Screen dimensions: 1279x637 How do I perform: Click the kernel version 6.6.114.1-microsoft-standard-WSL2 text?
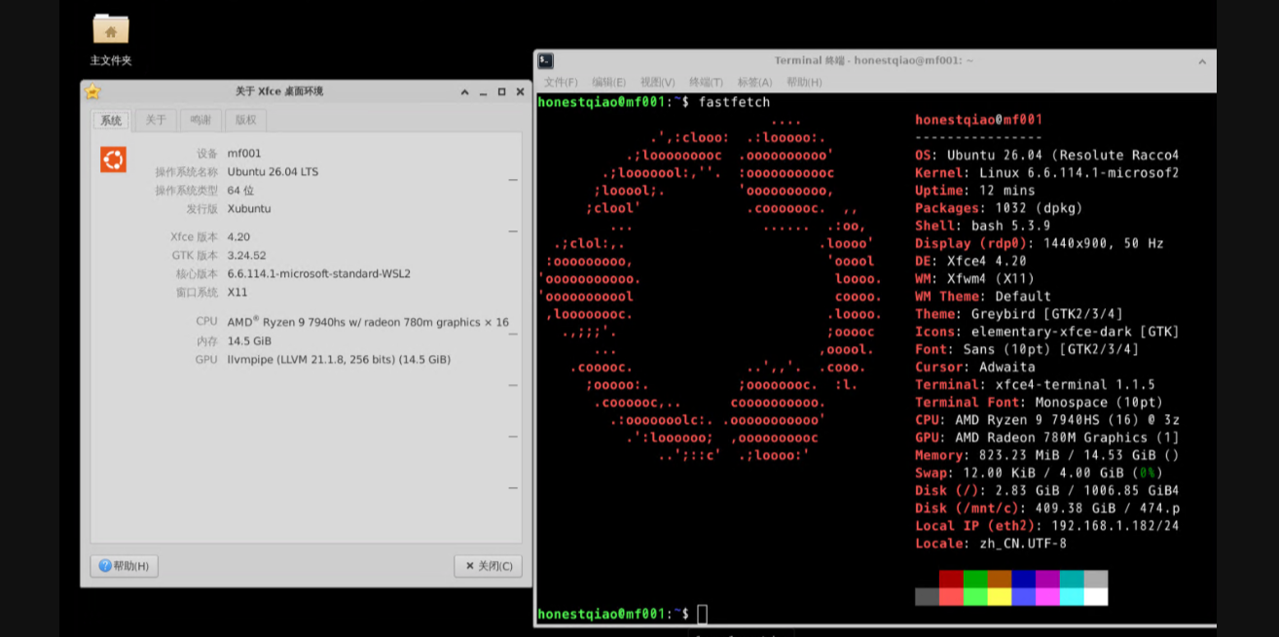[x=319, y=274]
